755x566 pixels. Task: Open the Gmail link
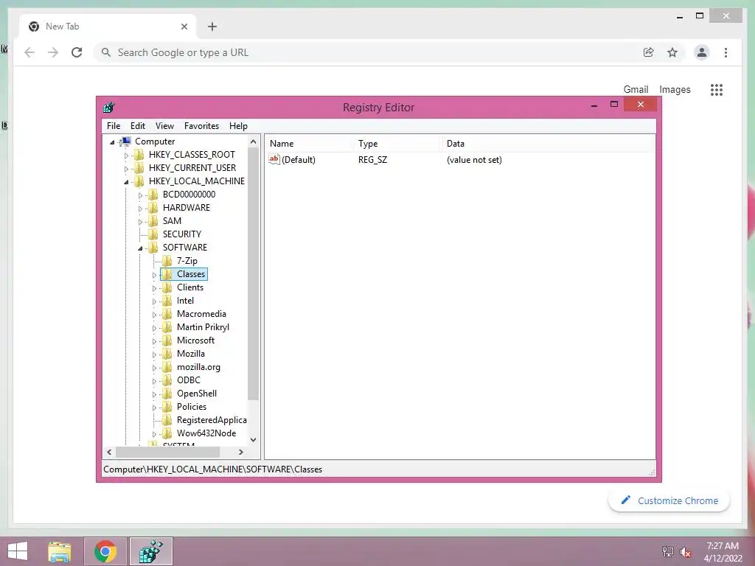(x=636, y=89)
